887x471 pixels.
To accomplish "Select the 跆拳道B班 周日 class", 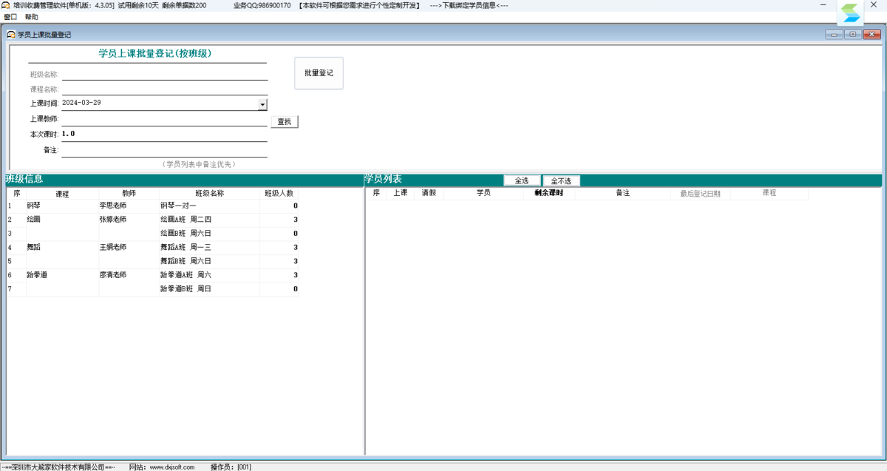I will 209,289.
